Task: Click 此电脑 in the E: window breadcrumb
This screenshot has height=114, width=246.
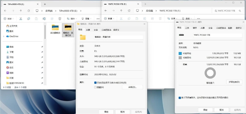Action: point(49,11)
